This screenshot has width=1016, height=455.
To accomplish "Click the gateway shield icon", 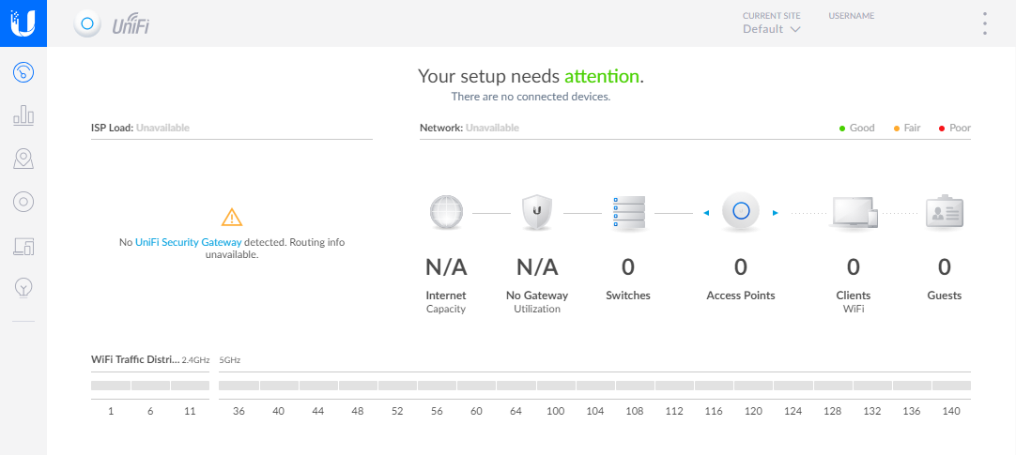I will (x=536, y=212).
